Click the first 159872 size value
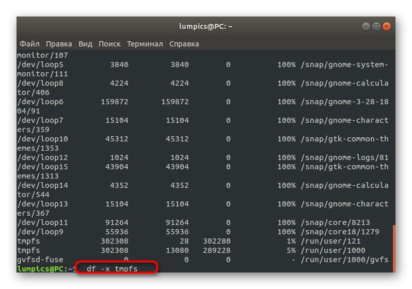 [115, 102]
